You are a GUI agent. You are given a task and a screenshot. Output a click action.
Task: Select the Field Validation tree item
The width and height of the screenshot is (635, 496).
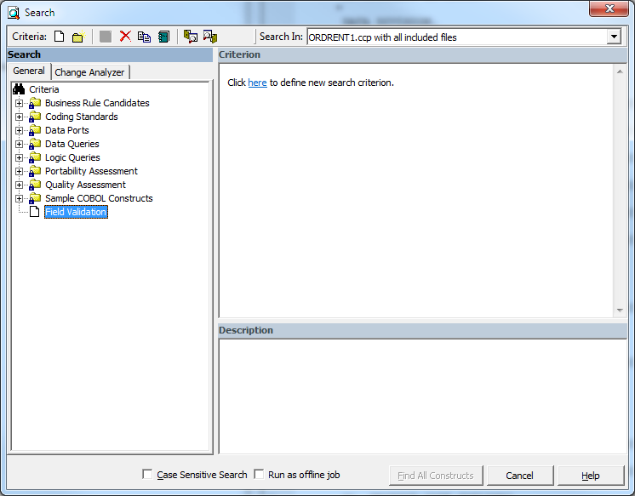[x=76, y=212]
